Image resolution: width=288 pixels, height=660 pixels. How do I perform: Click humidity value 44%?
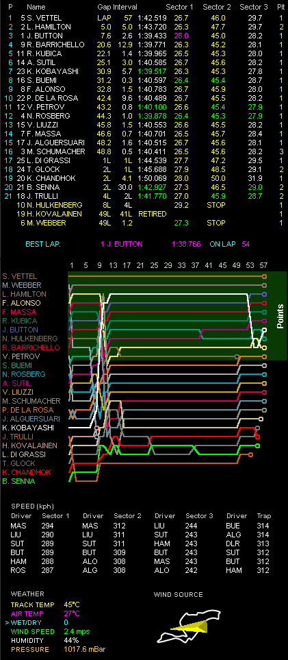70,640
